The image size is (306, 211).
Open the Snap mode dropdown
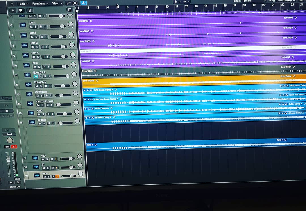(254, 1)
